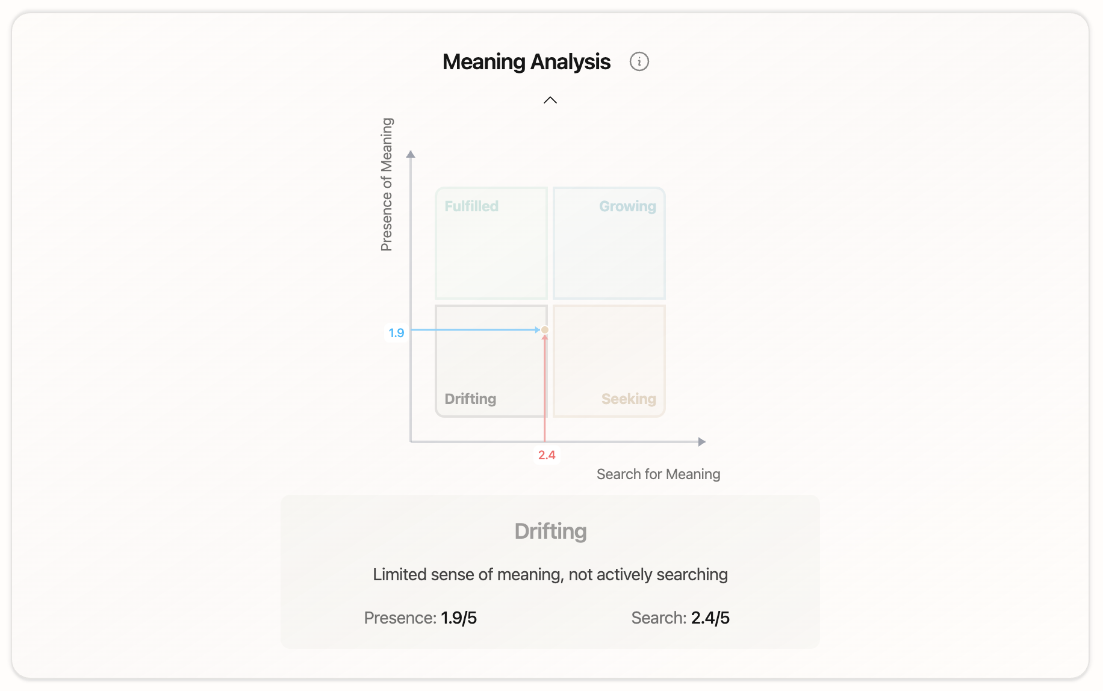Click the red 2.4 search value label
The image size is (1103, 691).
click(547, 455)
